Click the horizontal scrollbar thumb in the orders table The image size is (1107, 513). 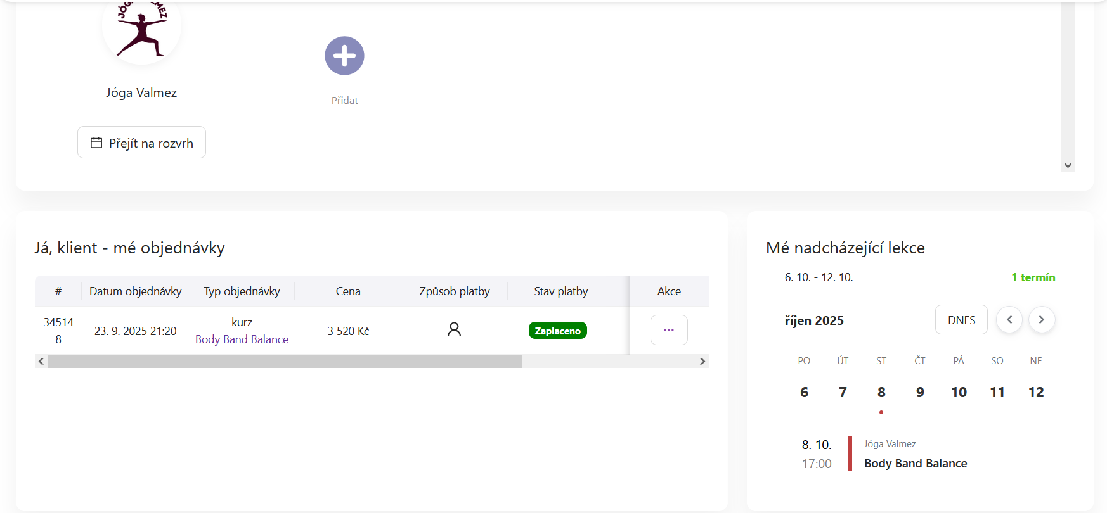click(285, 362)
